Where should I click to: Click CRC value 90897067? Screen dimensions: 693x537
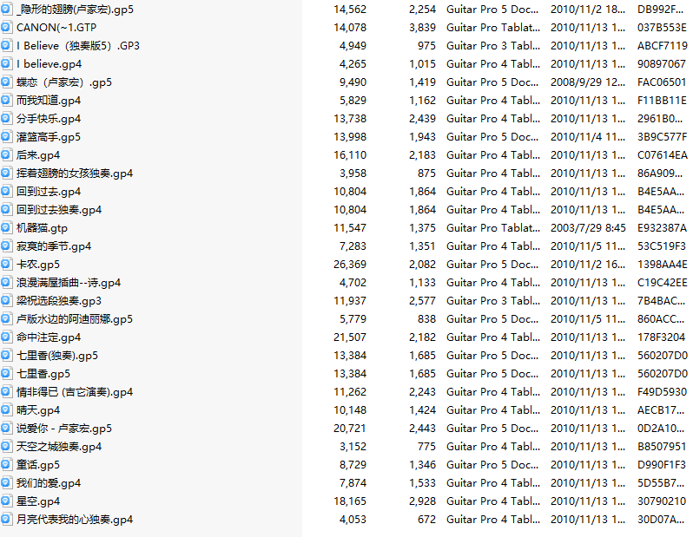[x=662, y=64]
